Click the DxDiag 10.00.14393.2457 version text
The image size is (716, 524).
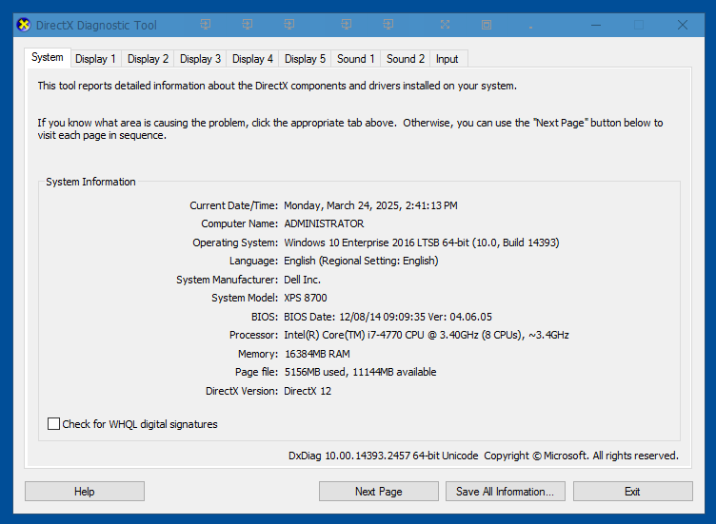pos(383,456)
